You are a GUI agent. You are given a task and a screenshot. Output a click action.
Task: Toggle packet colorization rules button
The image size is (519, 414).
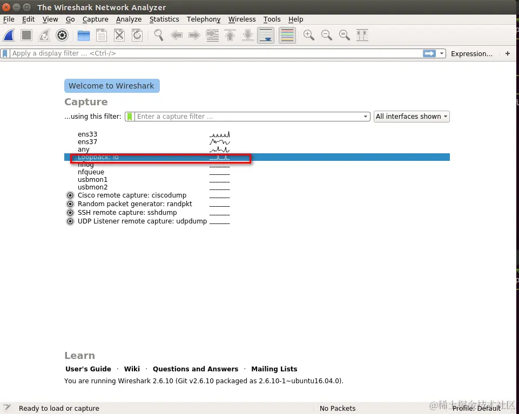[x=287, y=35]
